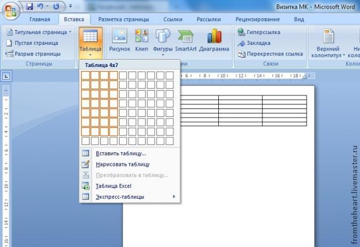
Task: Open the Рассылки tab
Action: [x=209, y=19]
